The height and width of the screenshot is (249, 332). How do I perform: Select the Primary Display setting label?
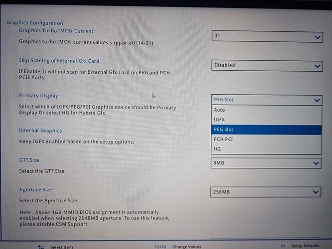38,96
